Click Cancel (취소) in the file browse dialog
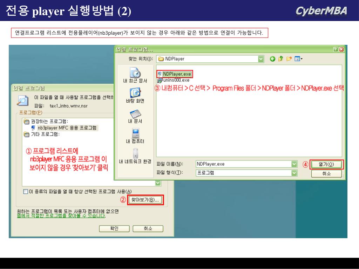 (x=326, y=174)
